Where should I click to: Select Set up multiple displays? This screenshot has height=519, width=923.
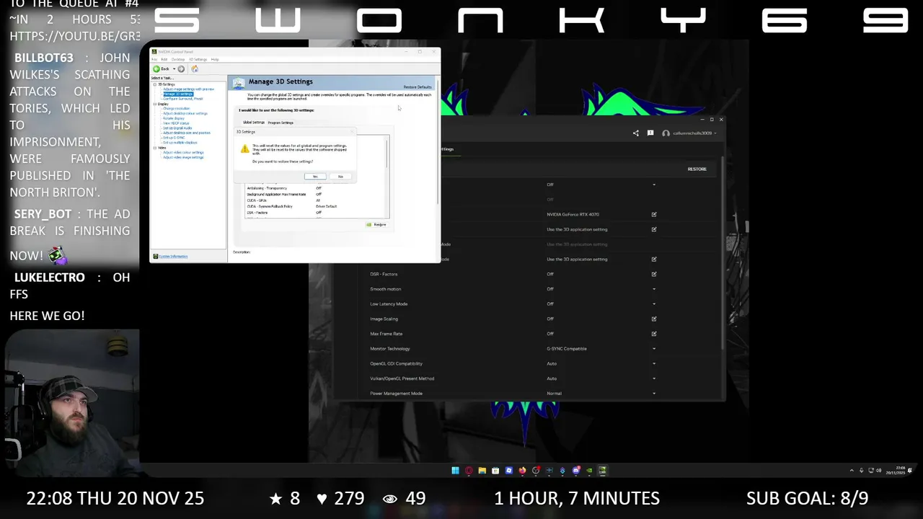pos(180,143)
